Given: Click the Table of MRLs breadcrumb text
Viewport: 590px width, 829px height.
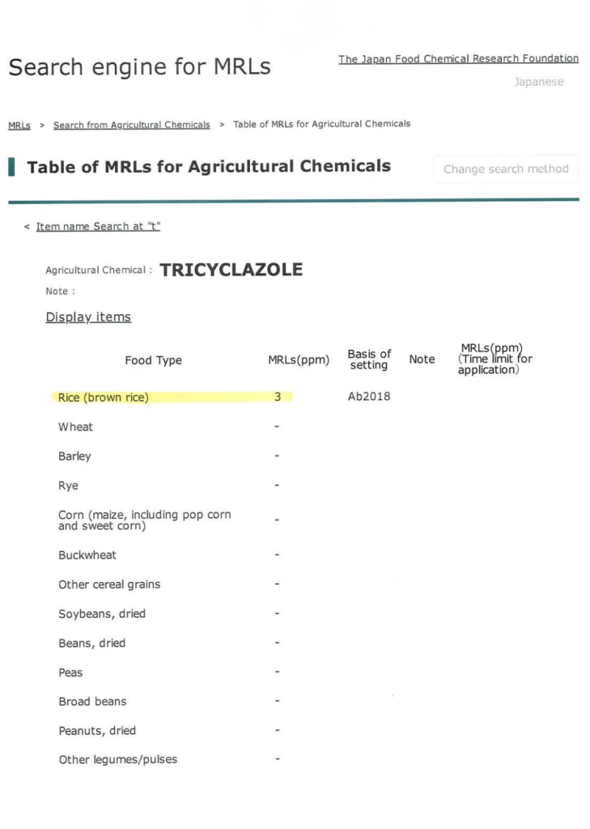Looking at the screenshot, I should [x=321, y=124].
